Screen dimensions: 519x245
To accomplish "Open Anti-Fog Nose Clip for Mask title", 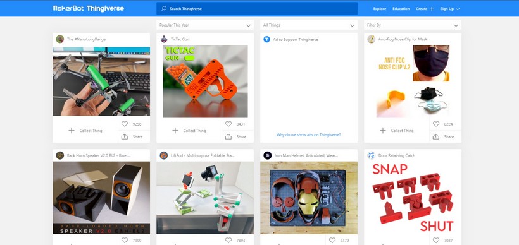I will pyautogui.click(x=403, y=39).
